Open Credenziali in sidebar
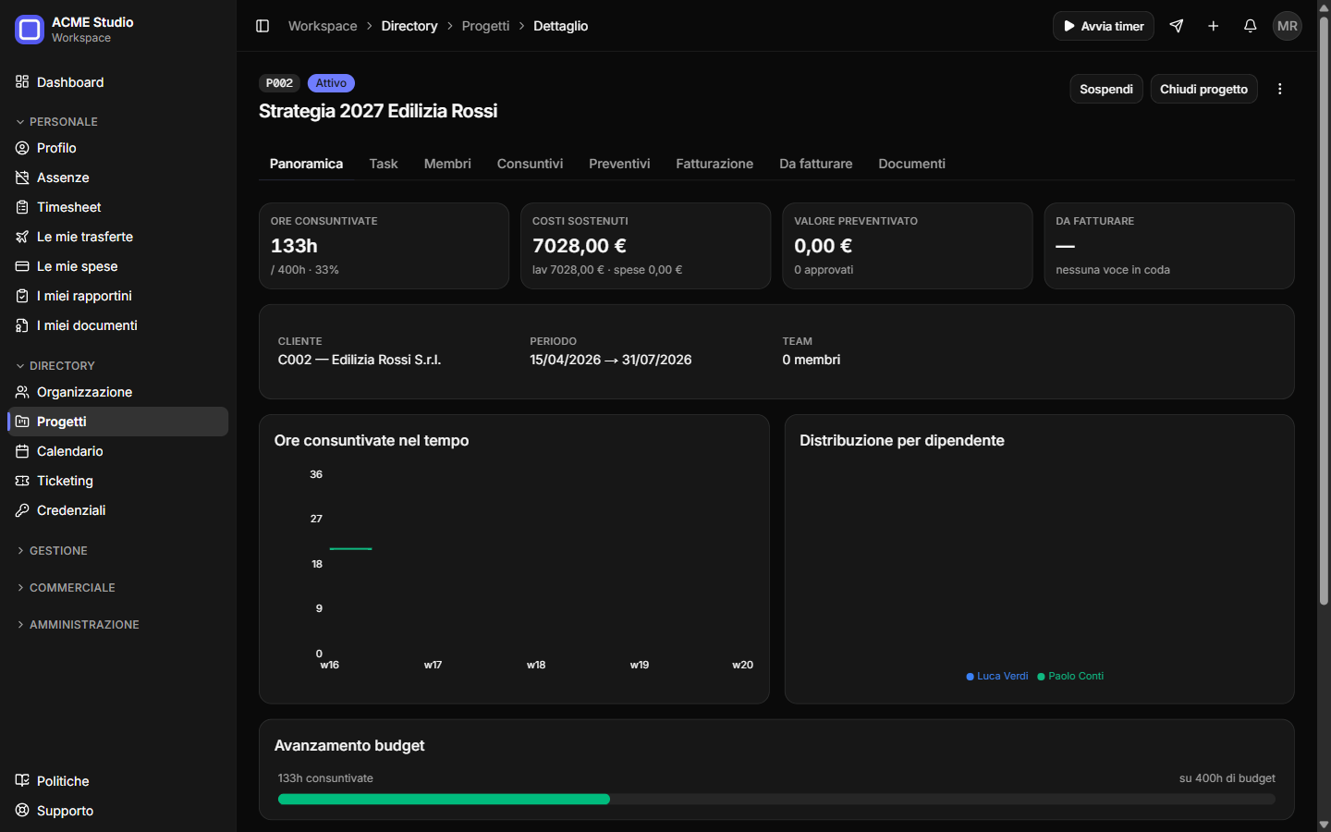The height and width of the screenshot is (832, 1331). [118, 510]
